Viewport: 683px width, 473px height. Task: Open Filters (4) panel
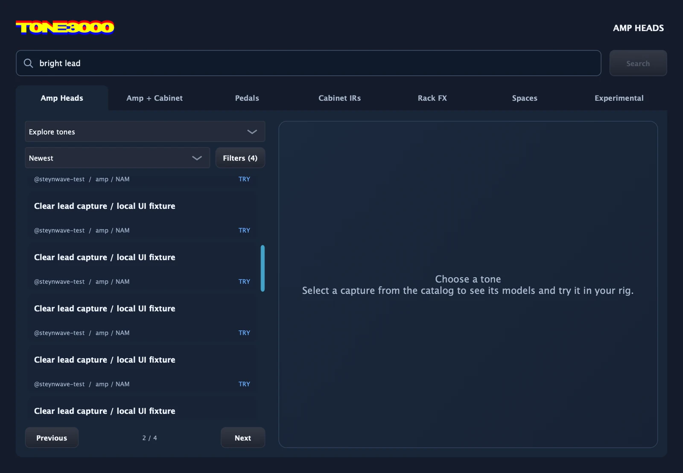coord(240,158)
